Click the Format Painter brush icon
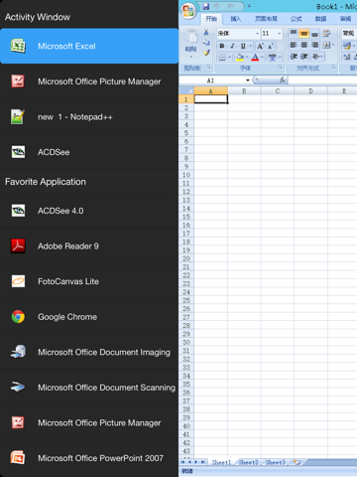 tap(206, 52)
